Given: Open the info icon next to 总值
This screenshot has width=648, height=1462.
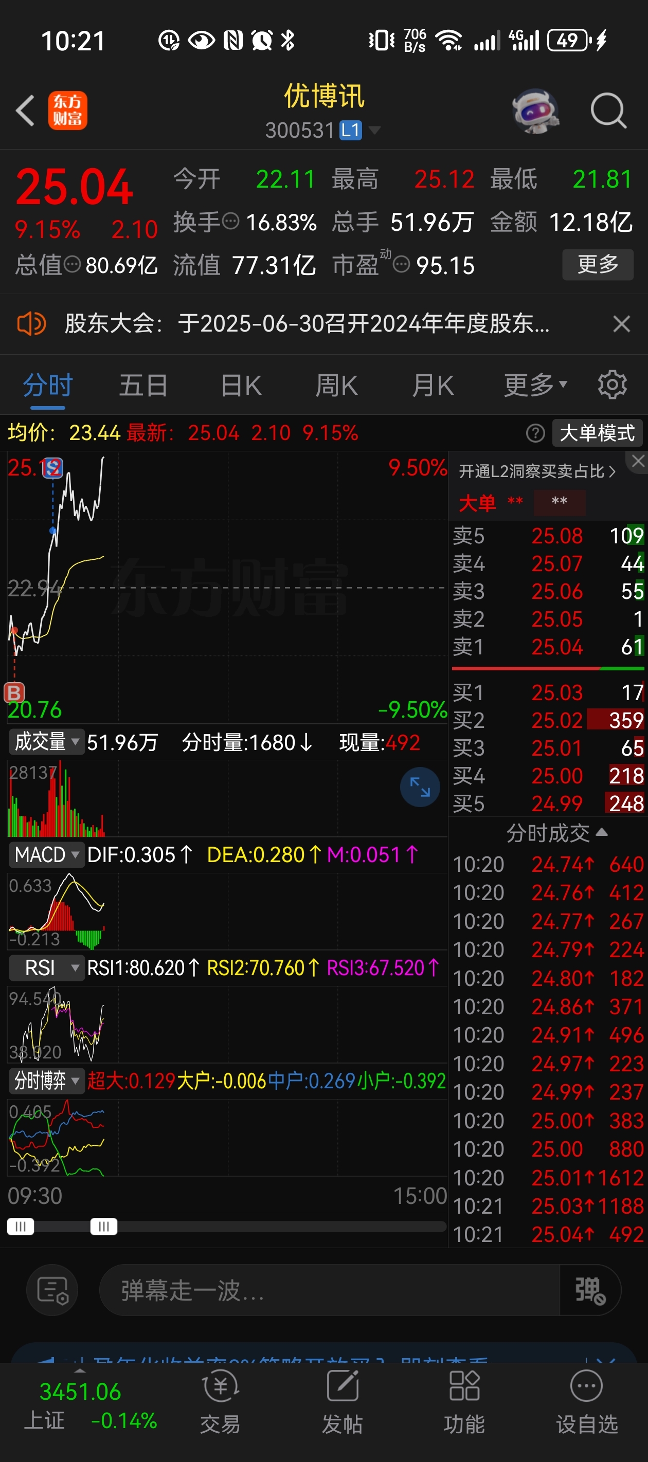Looking at the screenshot, I should click(72, 264).
